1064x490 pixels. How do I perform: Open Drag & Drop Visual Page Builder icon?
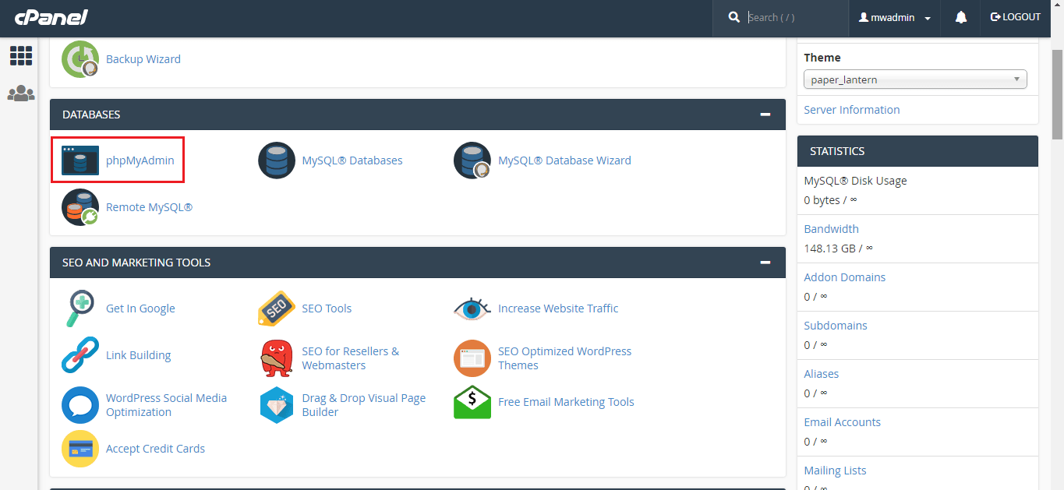pos(277,405)
